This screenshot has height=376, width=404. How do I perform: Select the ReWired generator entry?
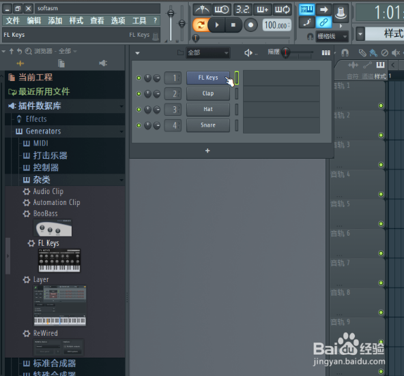41,333
